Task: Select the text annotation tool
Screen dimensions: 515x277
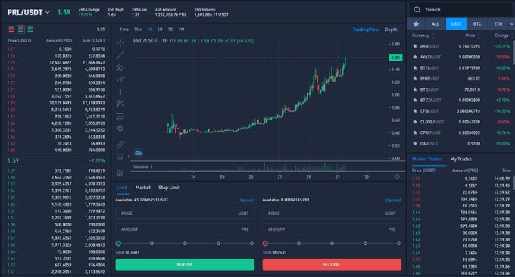Action: point(120,92)
